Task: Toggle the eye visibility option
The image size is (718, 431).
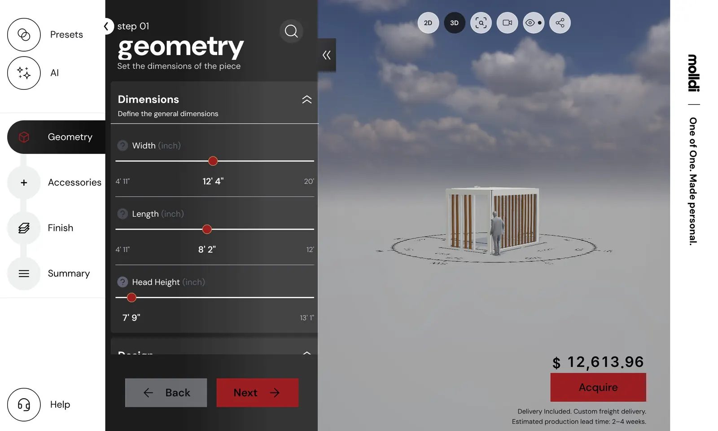Action: (534, 23)
